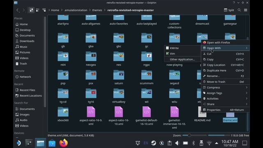Switch to Icons view mode

pos(31,10)
